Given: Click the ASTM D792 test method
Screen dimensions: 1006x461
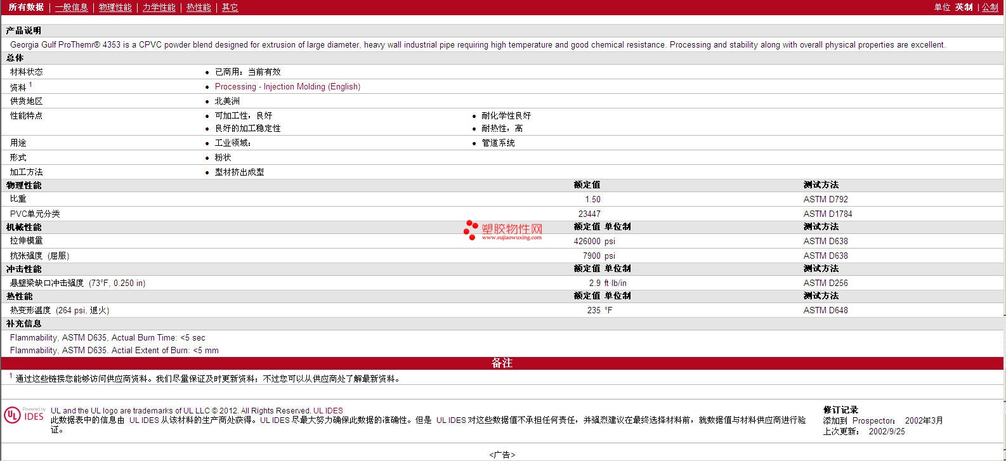Looking at the screenshot, I should (x=825, y=199).
